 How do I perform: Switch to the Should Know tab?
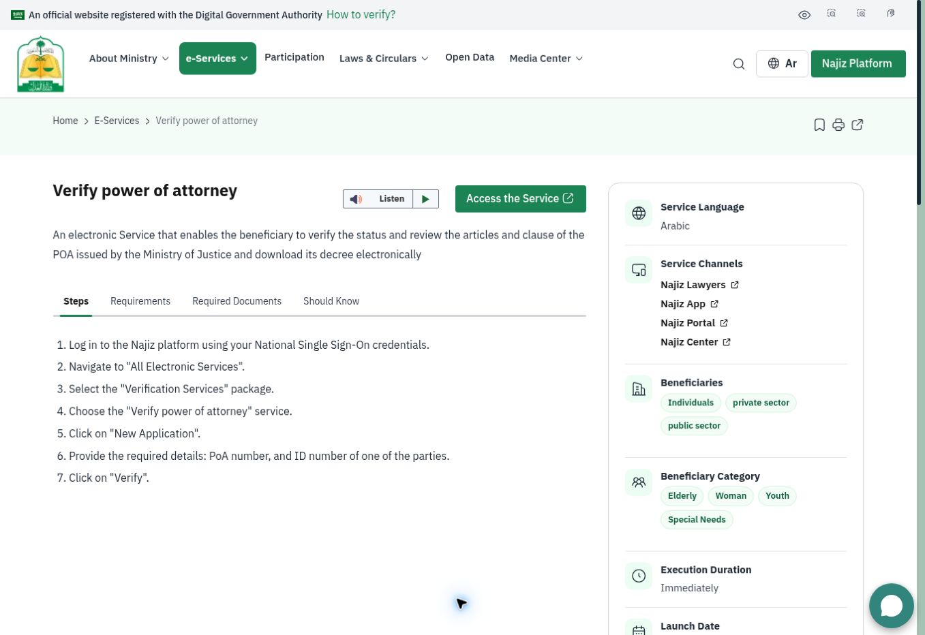click(x=331, y=301)
